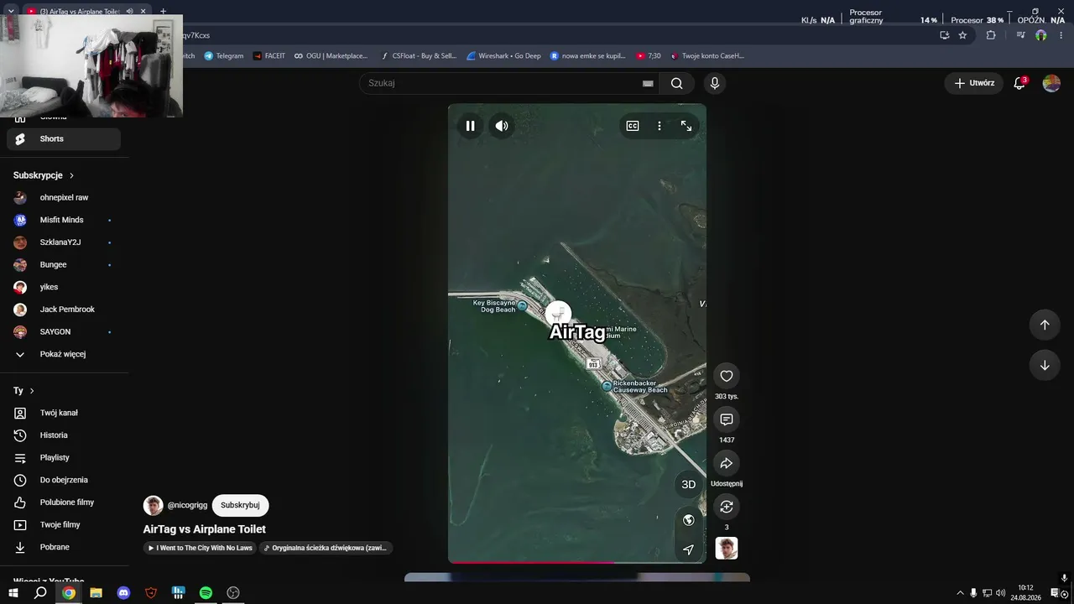Toggle closed captions on the Short
The height and width of the screenshot is (604, 1074).
tap(633, 126)
